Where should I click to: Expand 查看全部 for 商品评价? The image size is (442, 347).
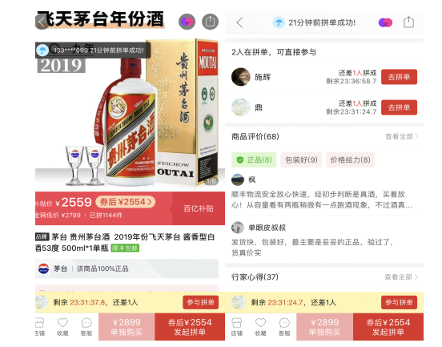[401, 137]
